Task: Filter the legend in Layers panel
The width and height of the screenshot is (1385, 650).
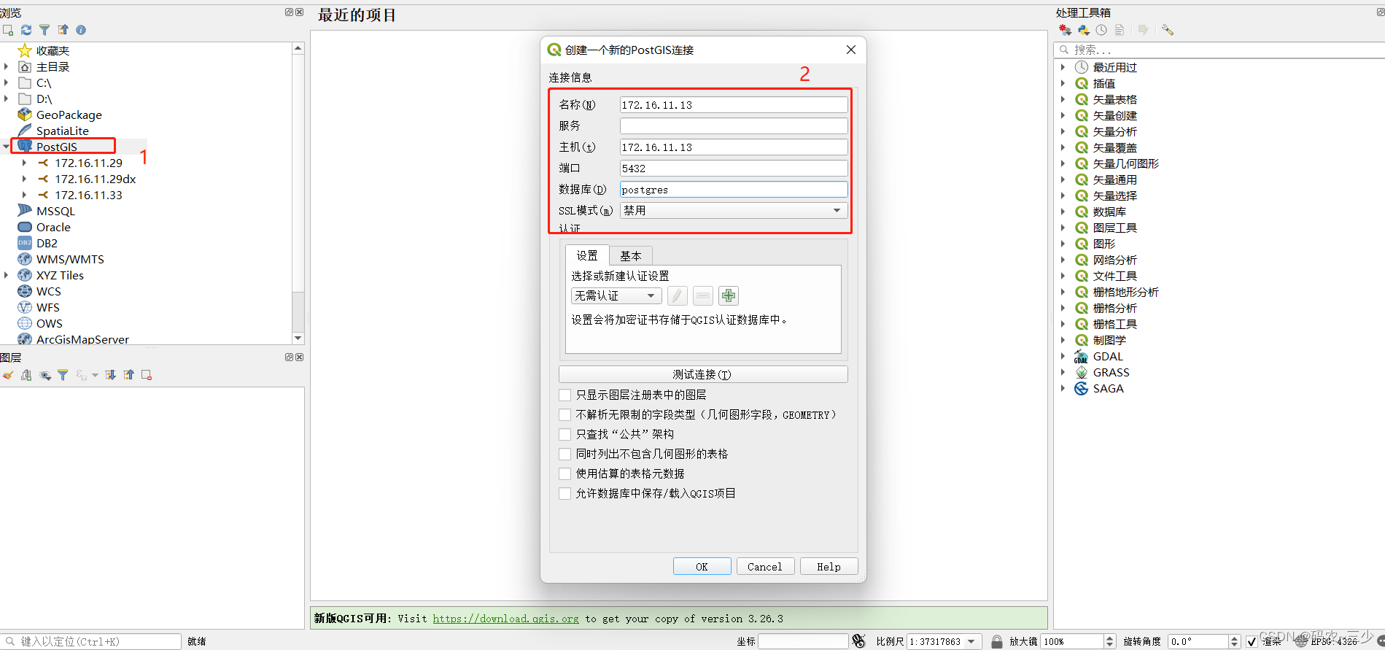Action: [x=63, y=375]
